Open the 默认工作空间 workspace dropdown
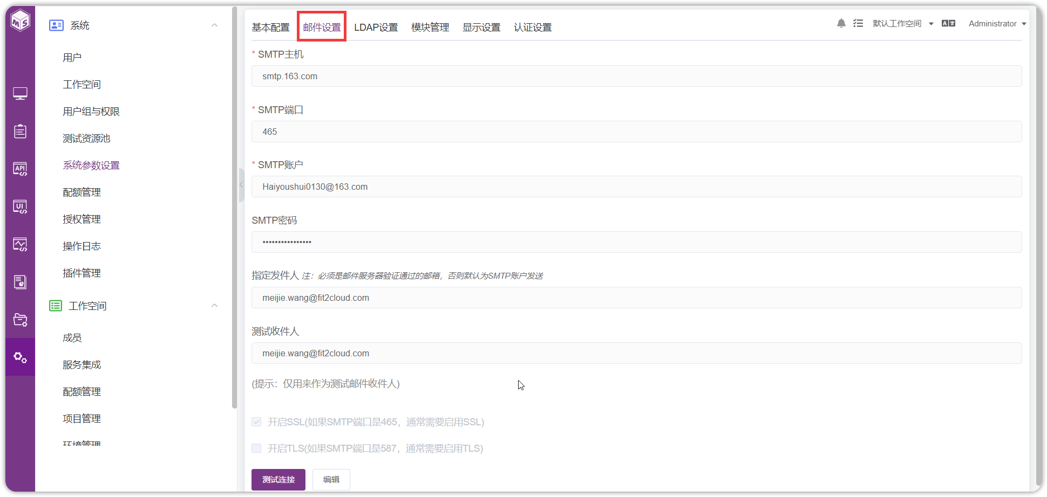Screen dimensions: 1047x497 (x=903, y=23)
